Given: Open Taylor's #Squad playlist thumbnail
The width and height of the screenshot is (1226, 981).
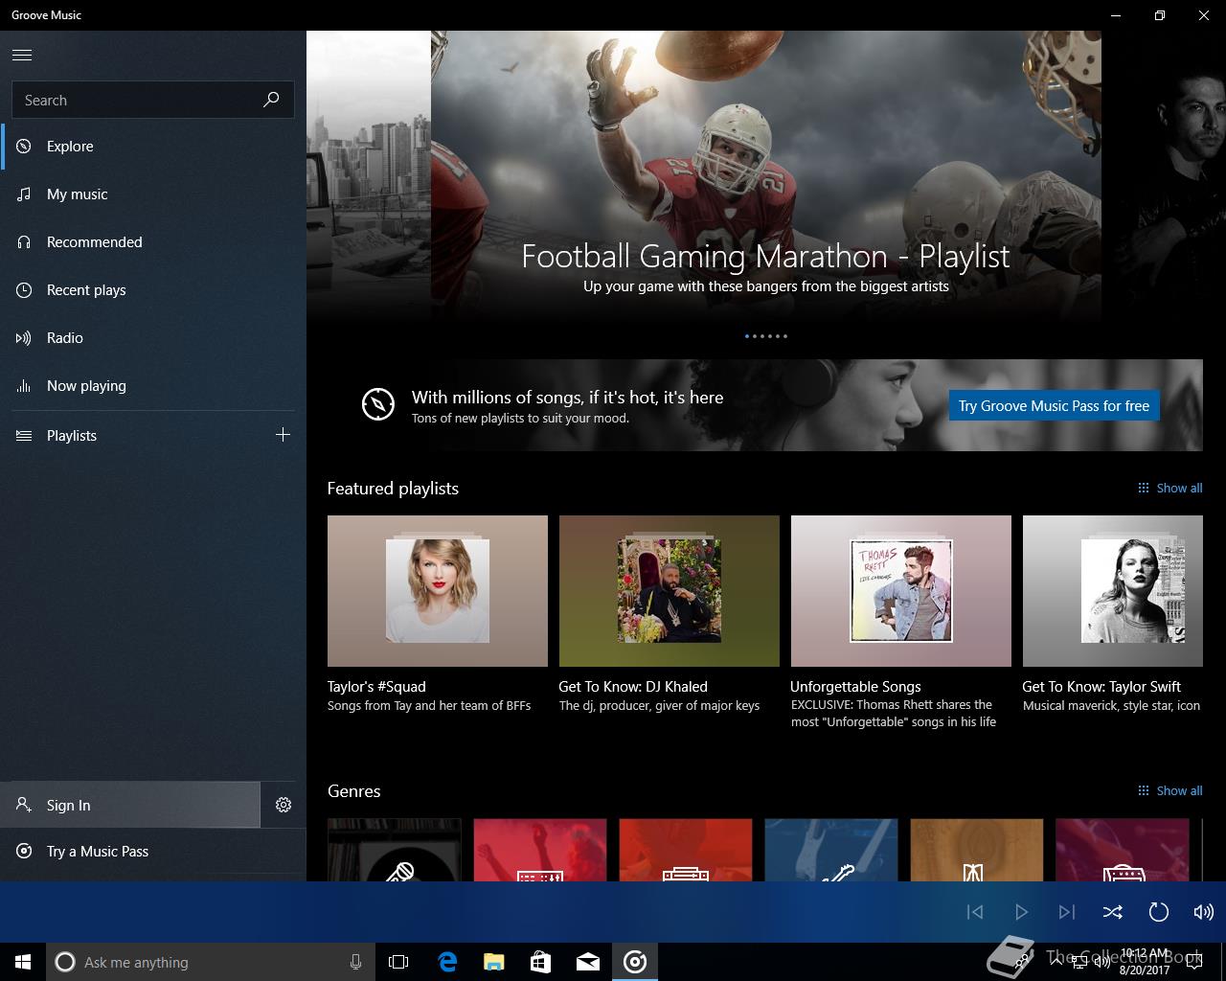Looking at the screenshot, I should click(x=438, y=591).
